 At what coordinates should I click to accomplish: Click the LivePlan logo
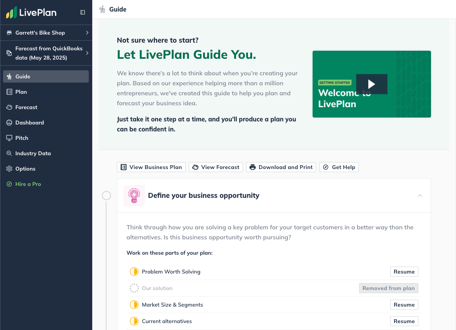tap(32, 13)
